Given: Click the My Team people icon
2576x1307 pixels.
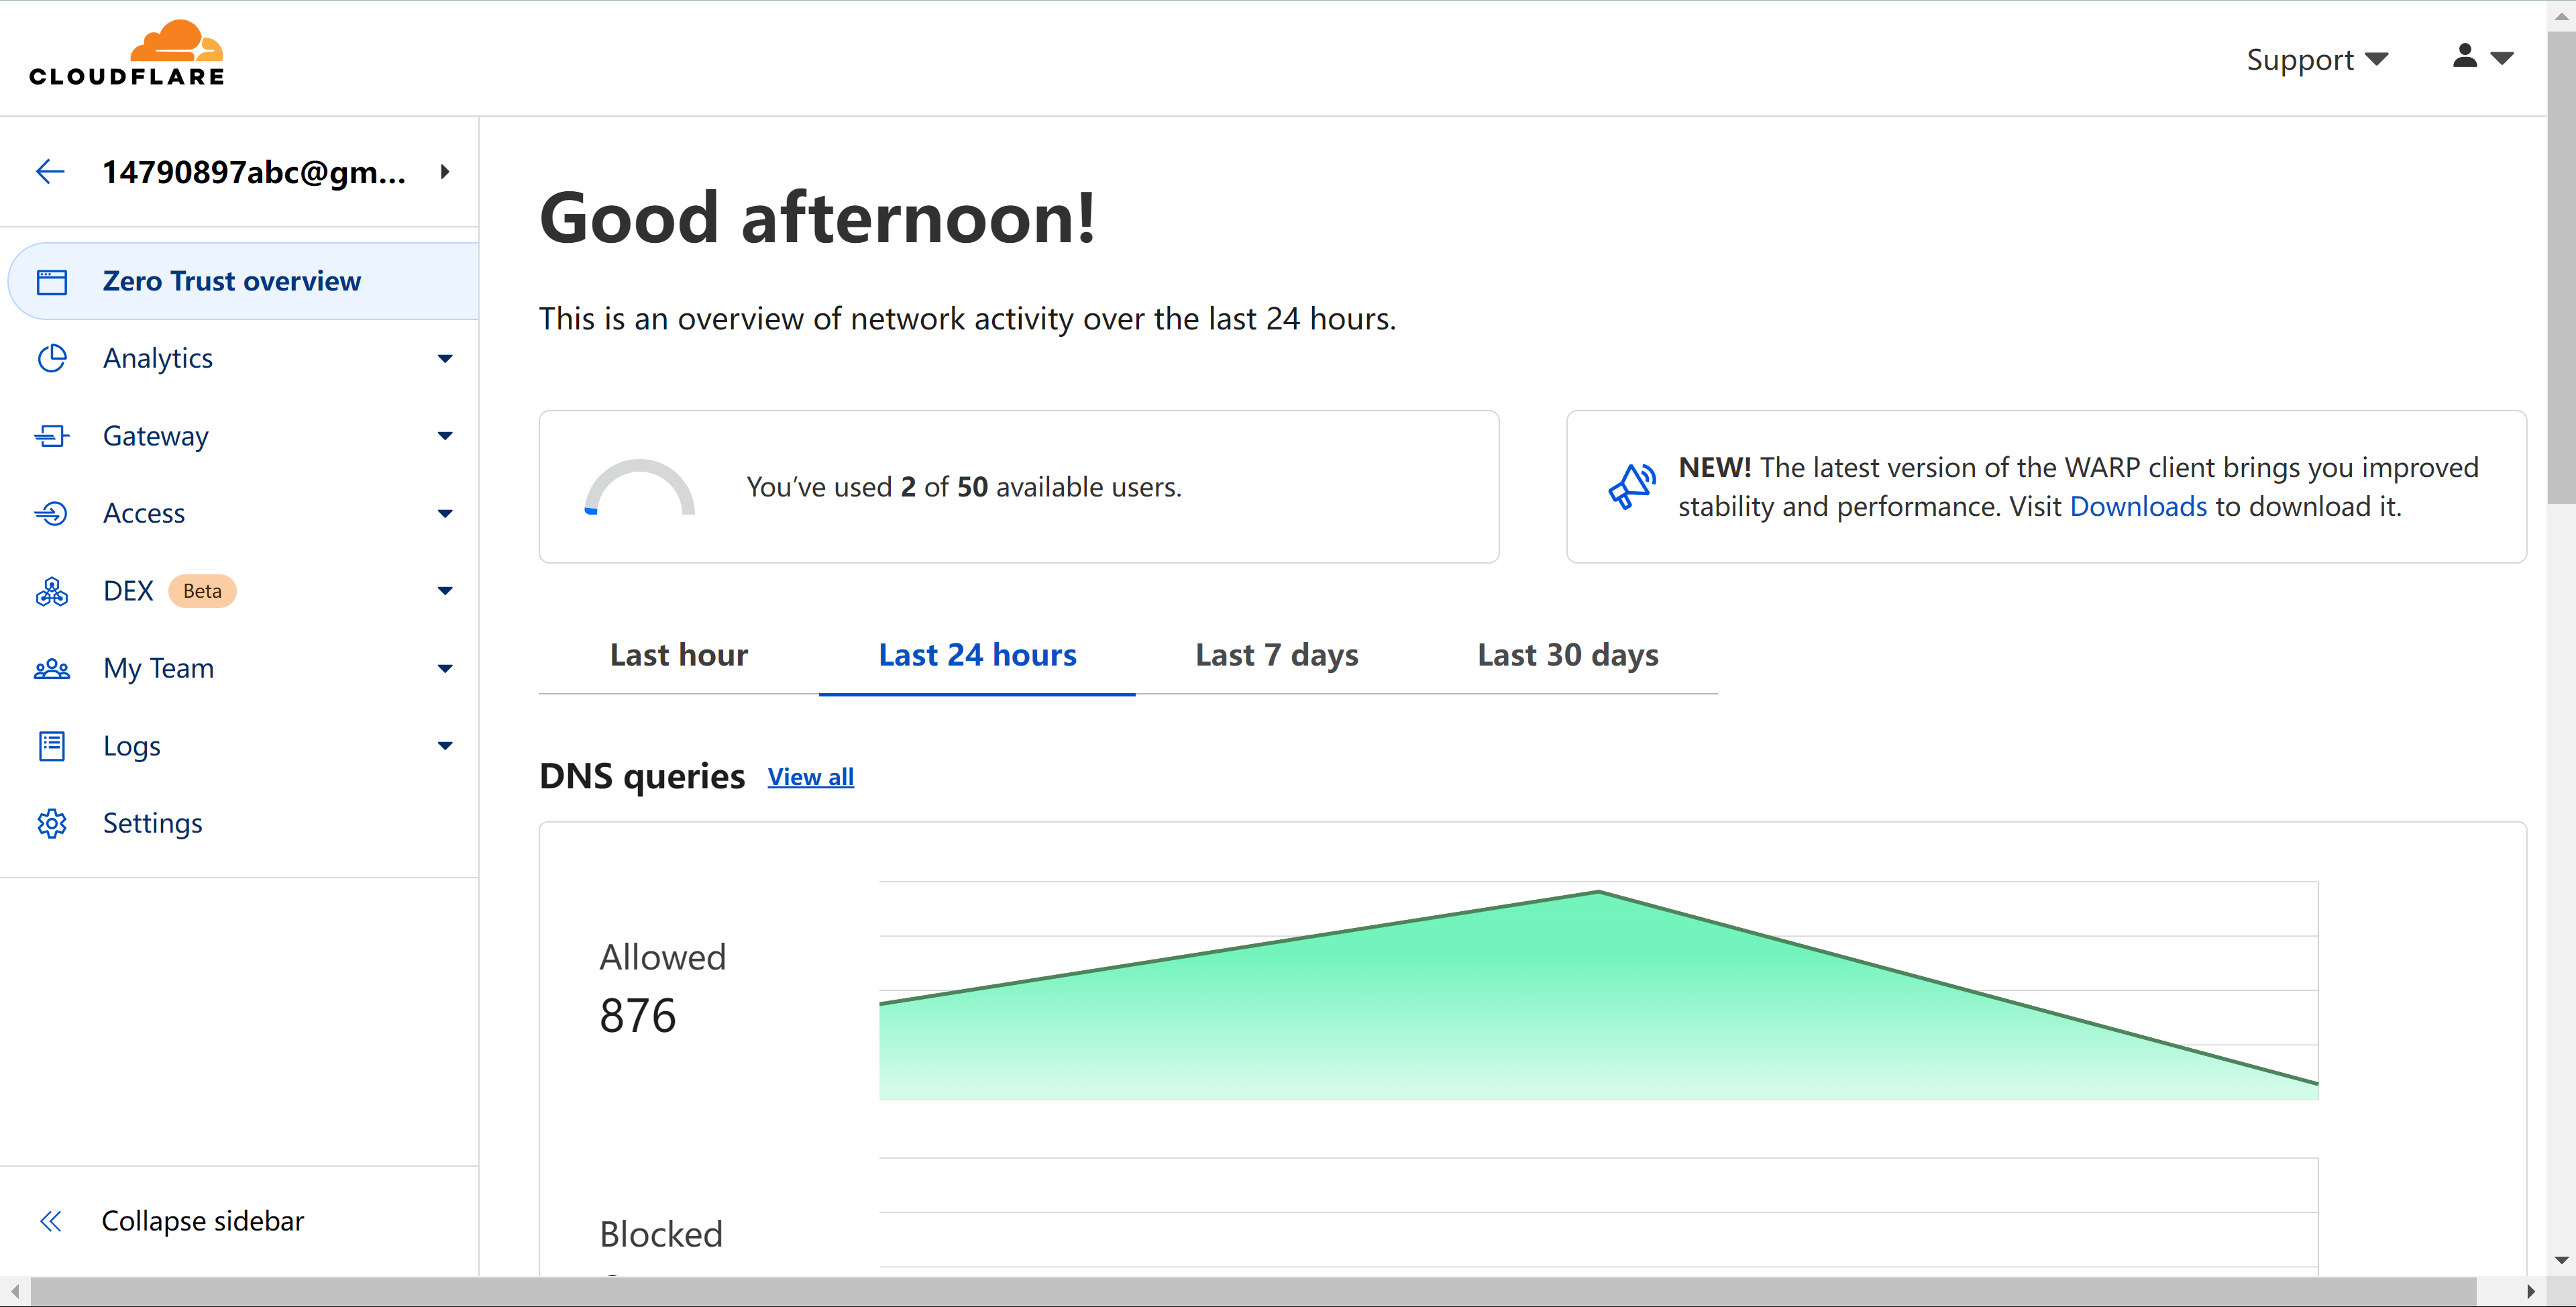Looking at the screenshot, I should point(52,668).
